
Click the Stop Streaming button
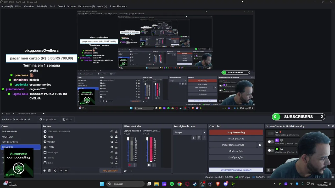pyautogui.click(x=236, y=132)
